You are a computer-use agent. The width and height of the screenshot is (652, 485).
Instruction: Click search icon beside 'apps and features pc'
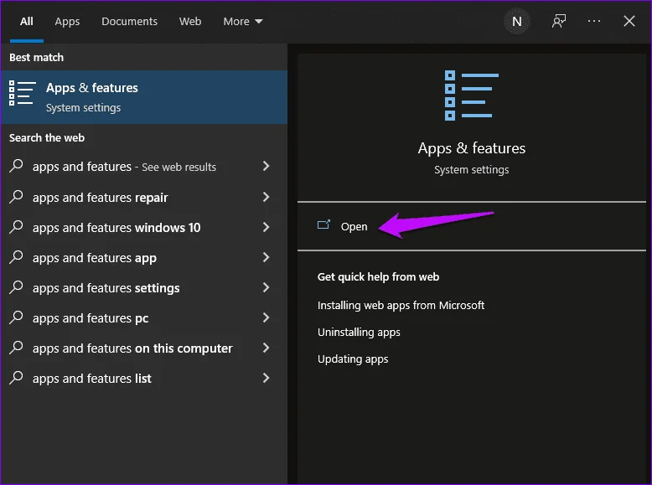point(16,317)
